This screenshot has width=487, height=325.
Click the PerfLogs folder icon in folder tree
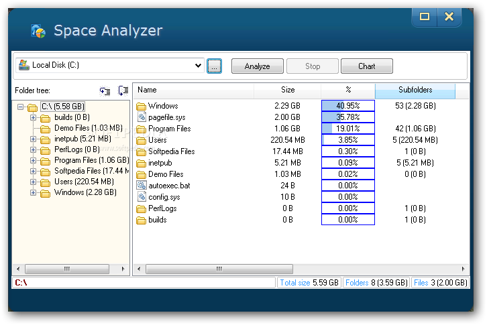[x=45, y=150]
